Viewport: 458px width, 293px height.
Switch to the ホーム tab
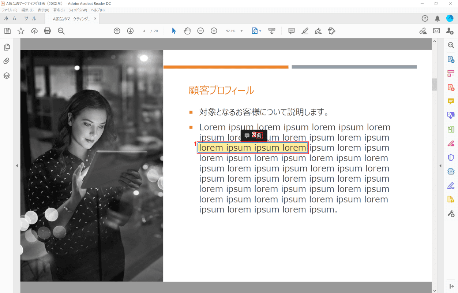pos(10,18)
